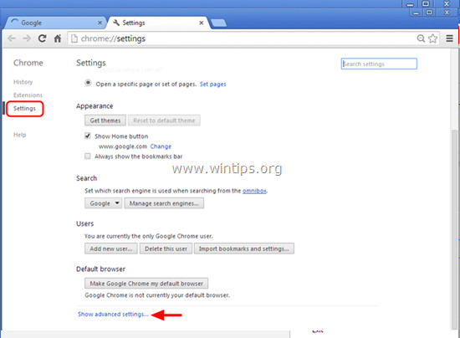Click the vertical page scrollbar
The width and height of the screenshot is (460, 338).
click(454, 229)
